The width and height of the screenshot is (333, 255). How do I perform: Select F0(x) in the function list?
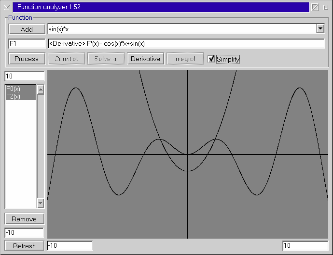pos(21,89)
